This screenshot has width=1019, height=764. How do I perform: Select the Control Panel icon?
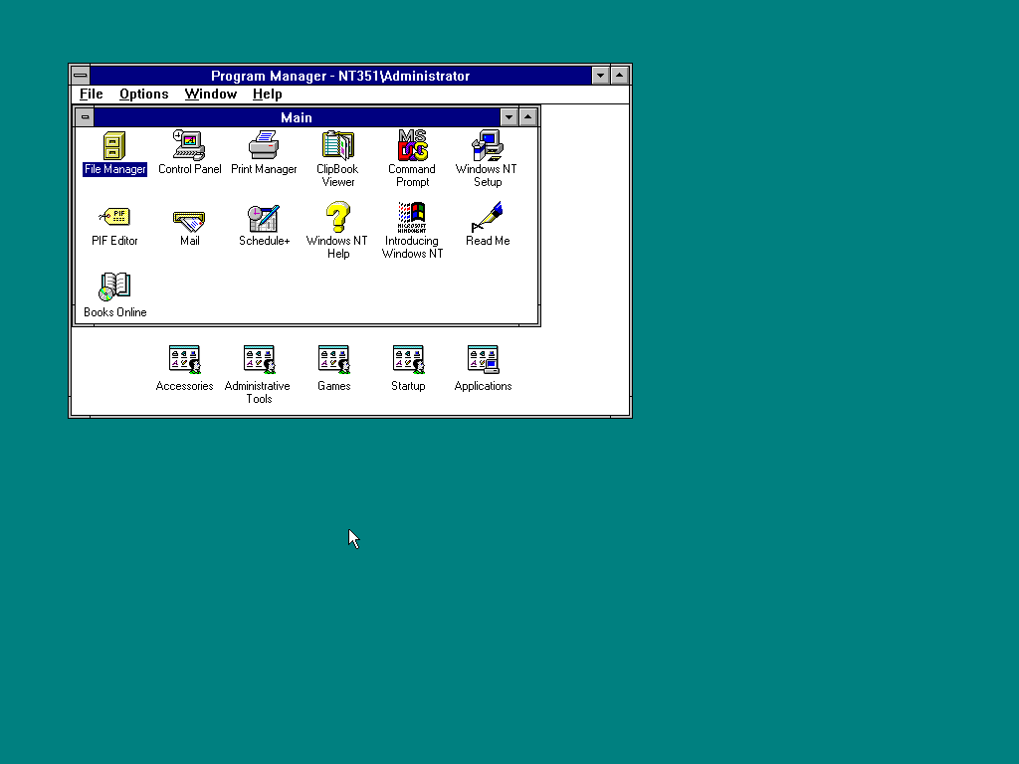coord(189,146)
